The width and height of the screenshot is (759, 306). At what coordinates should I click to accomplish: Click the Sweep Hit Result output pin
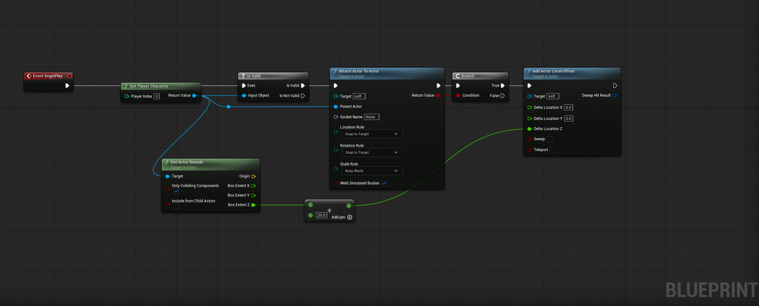click(614, 95)
